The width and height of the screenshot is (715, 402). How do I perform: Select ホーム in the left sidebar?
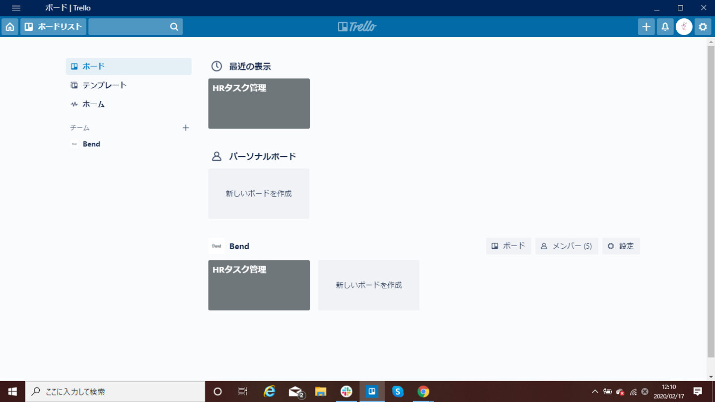[x=129, y=104]
